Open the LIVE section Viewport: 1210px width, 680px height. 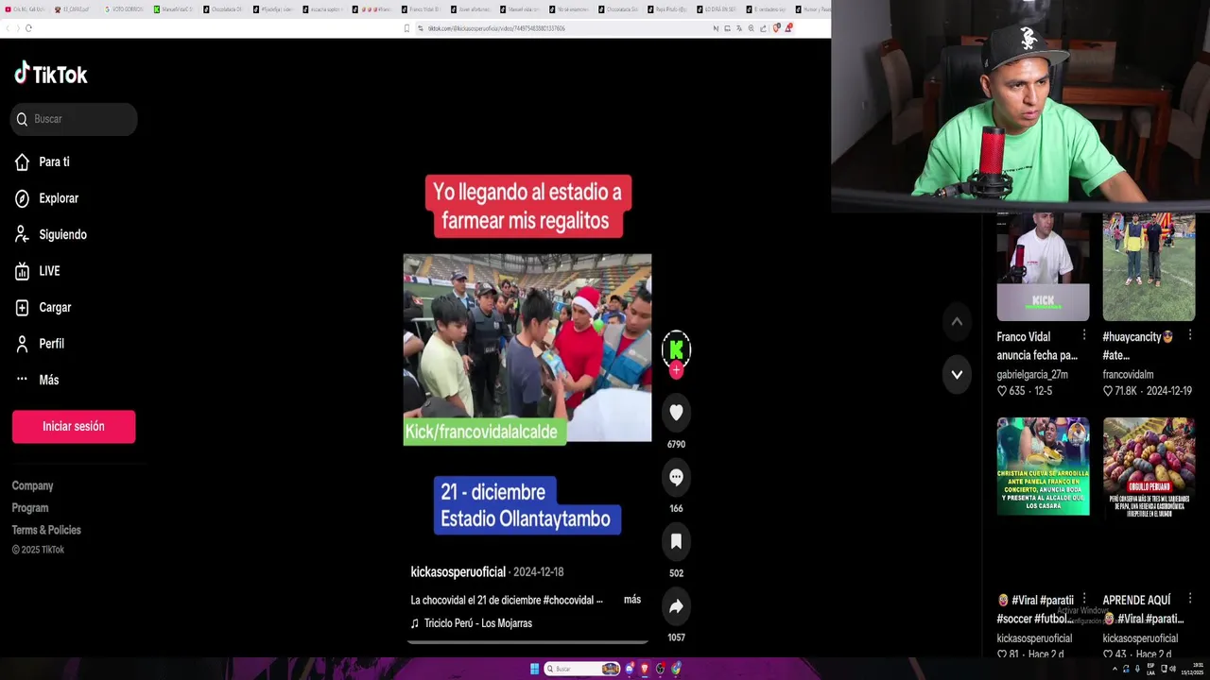click(x=37, y=271)
